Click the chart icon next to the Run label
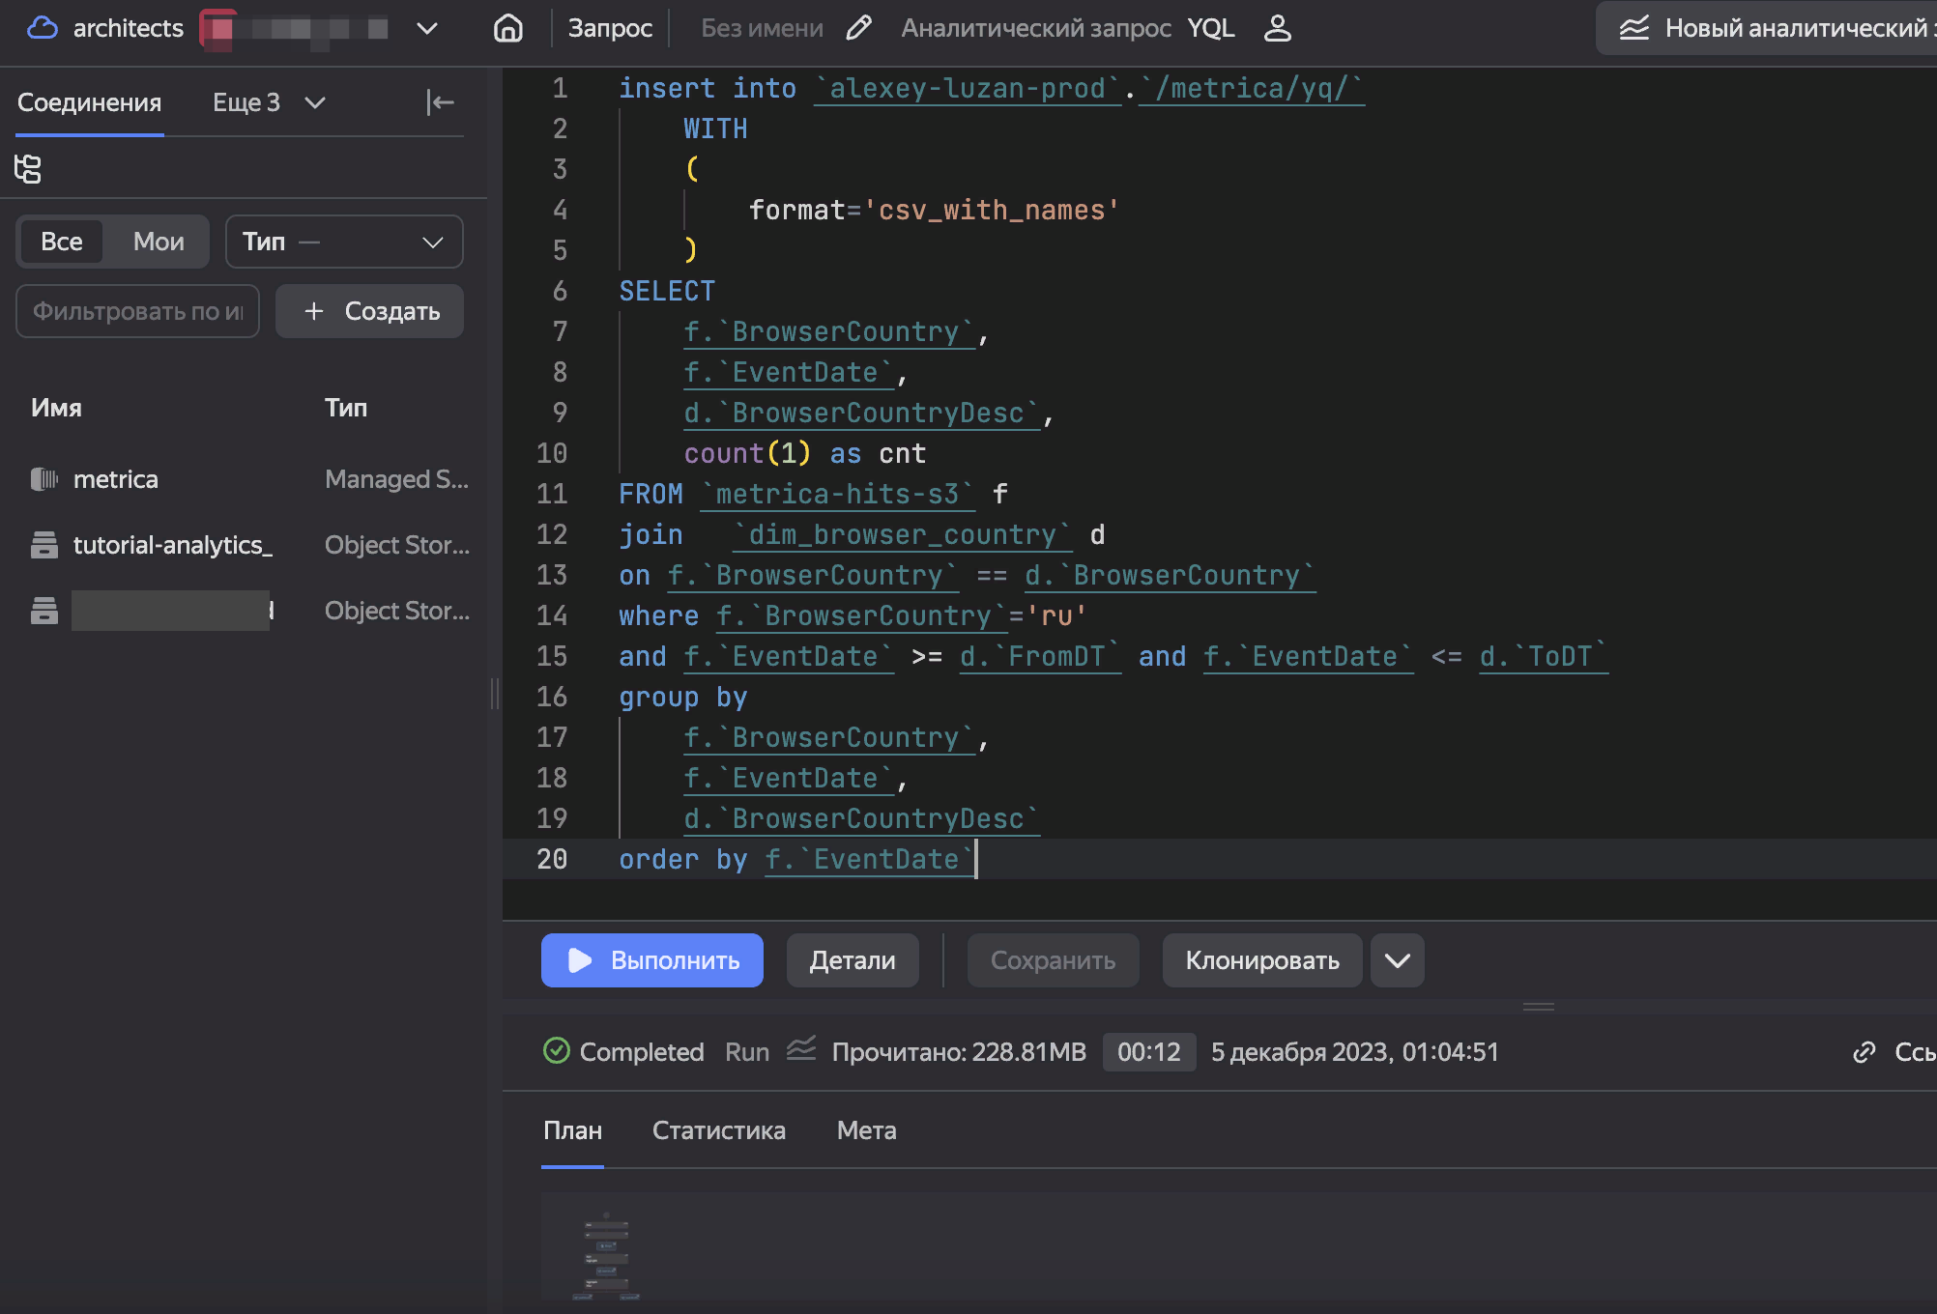Screen dimensions: 1937x1314 tap(801, 1050)
